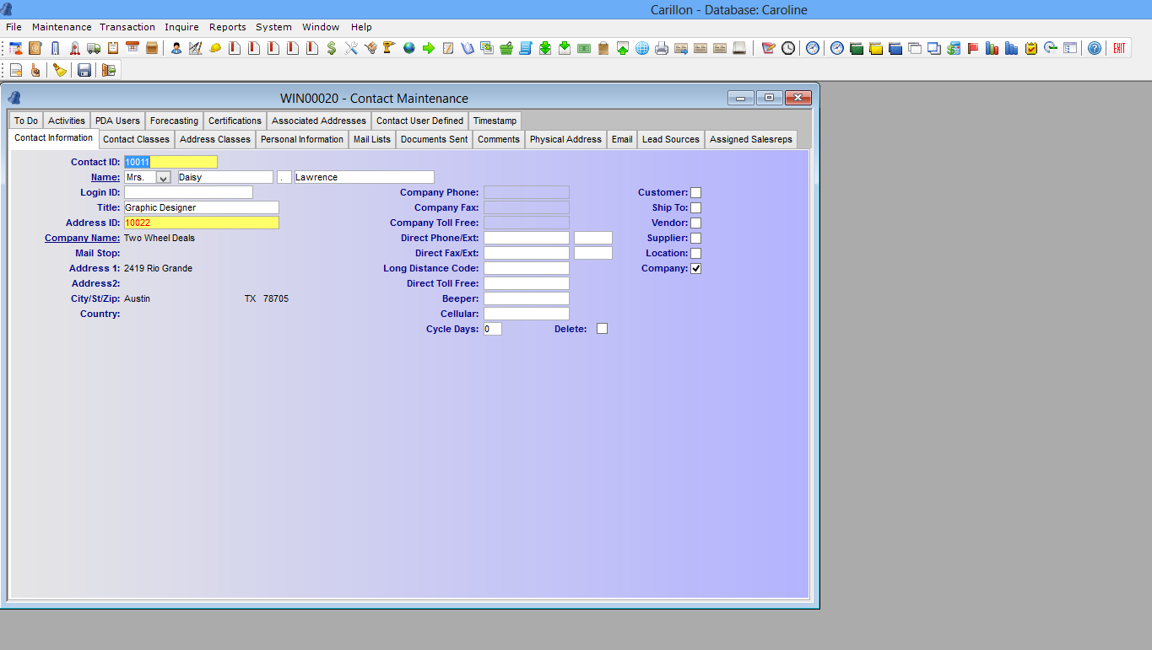Click the wrench and screwdriver tools icon
1152x650 pixels.
351,48
